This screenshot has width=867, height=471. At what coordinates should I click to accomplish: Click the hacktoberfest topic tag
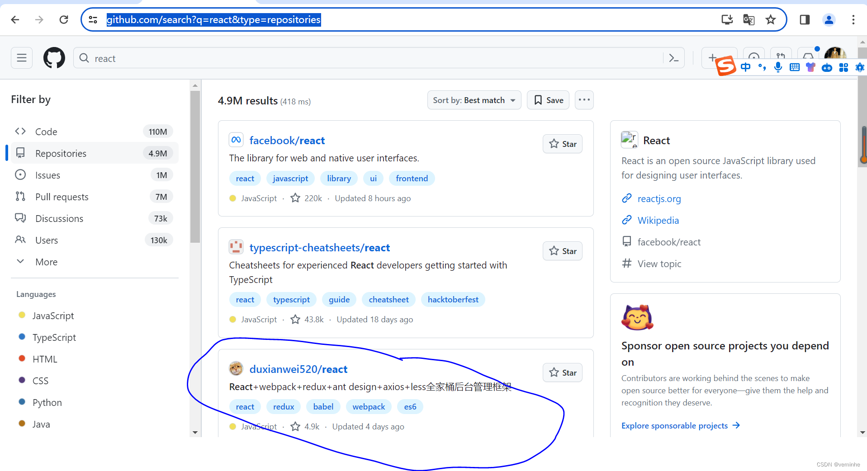(453, 299)
